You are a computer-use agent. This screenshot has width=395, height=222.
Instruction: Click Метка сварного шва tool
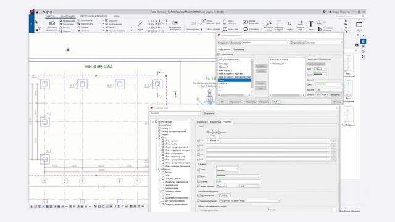[x=210, y=22]
